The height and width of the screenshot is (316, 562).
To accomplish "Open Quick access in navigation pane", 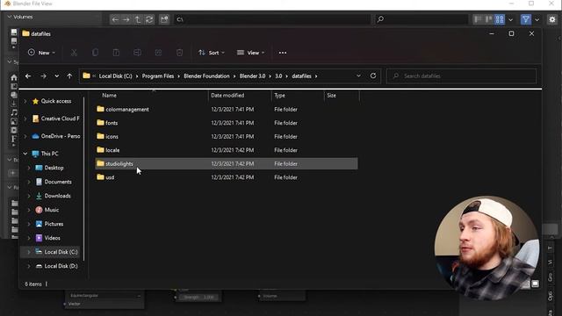I will click(55, 101).
